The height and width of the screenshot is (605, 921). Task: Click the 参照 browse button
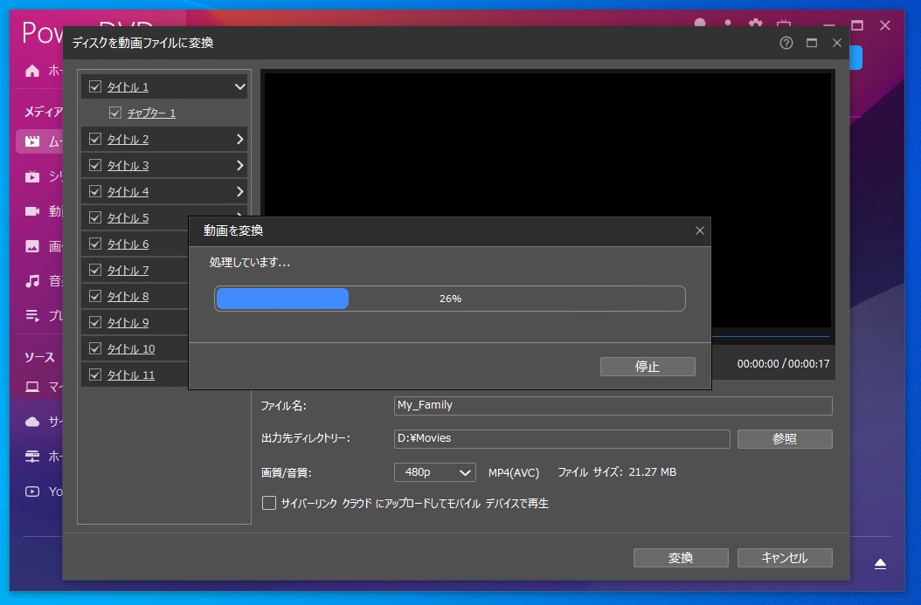tap(784, 439)
